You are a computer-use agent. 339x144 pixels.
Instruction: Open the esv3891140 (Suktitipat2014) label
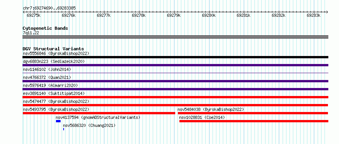(x=54, y=93)
